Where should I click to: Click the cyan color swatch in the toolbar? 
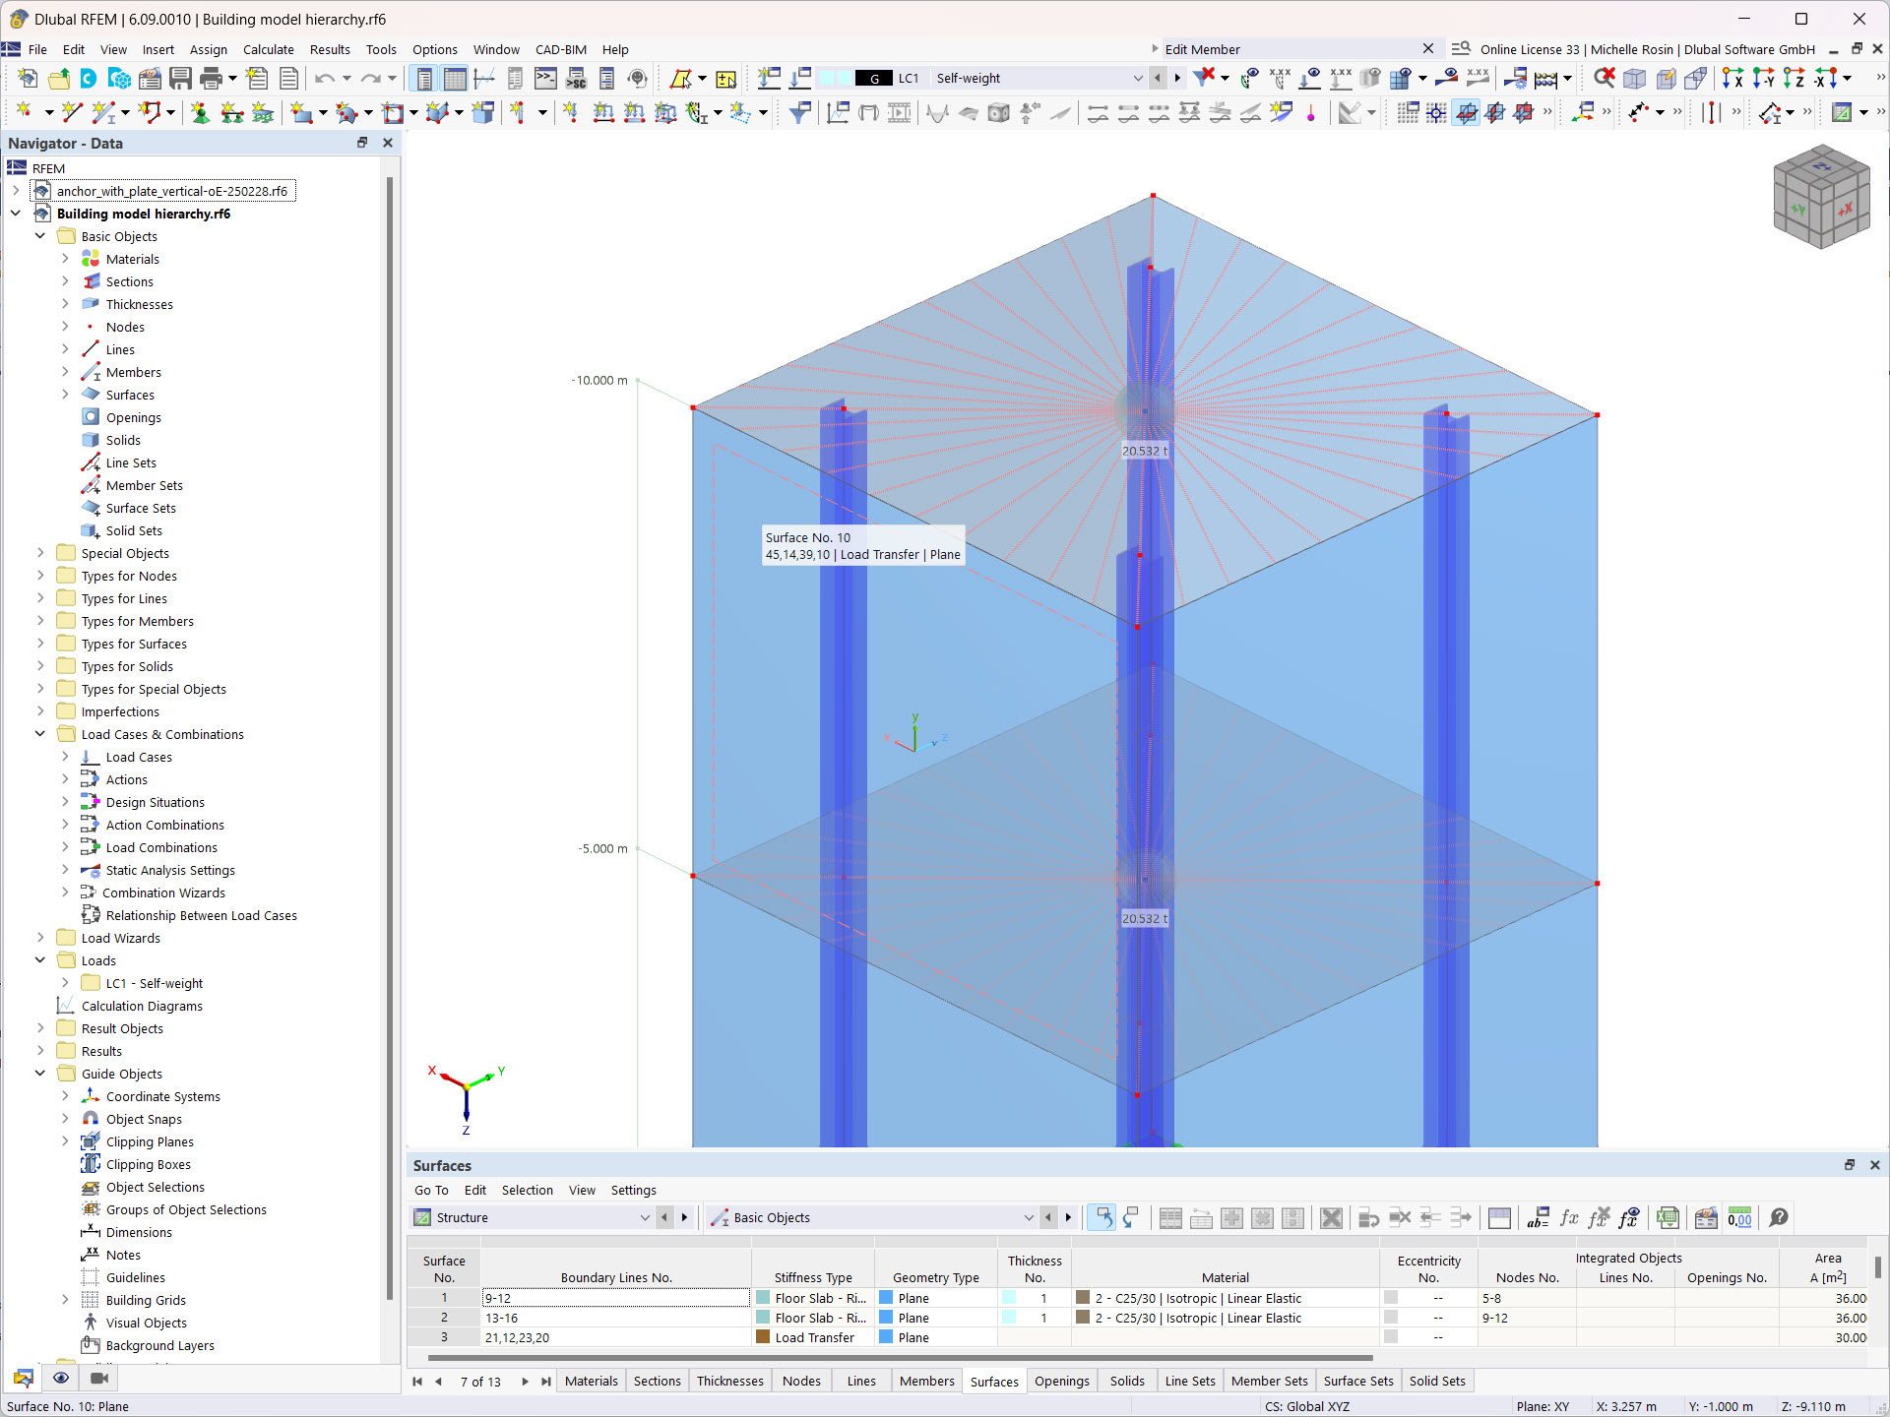[x=834, y=78]
